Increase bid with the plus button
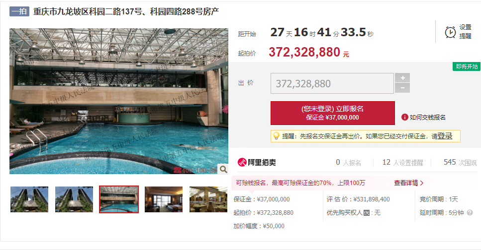Viewport: 481px width, 250px height. pos(402,78)
